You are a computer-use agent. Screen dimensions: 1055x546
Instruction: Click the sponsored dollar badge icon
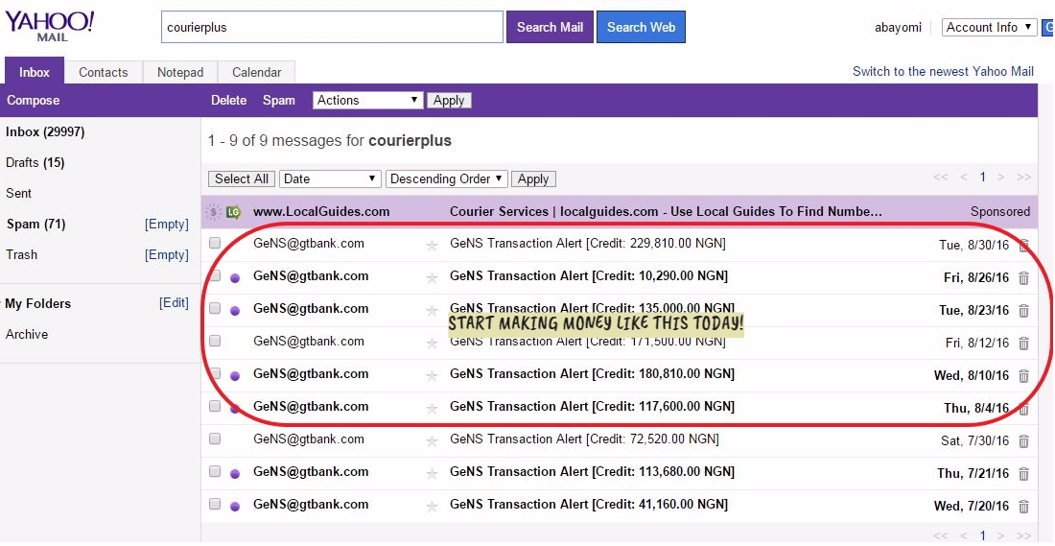coord(213,212)
